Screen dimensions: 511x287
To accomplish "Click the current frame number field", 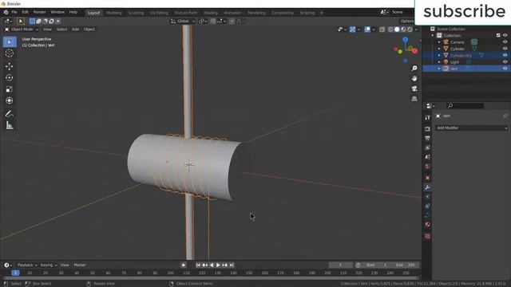I will (x=341, y=265).
